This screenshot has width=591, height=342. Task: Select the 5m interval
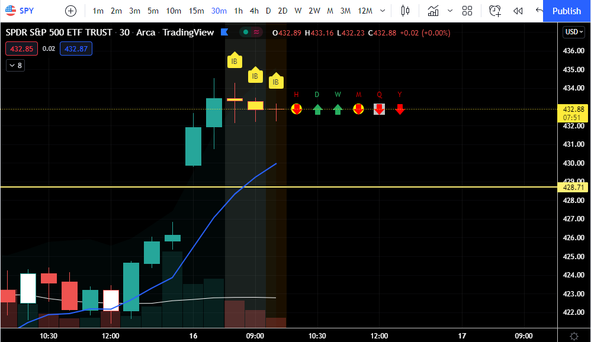tap(153, 11)
